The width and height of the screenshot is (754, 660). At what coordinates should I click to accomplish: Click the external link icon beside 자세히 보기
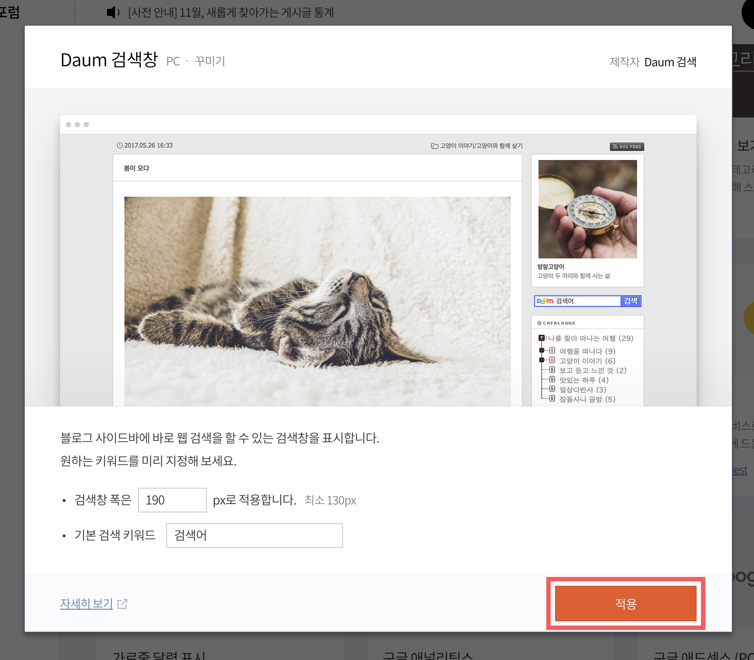[x=122, y=604]
